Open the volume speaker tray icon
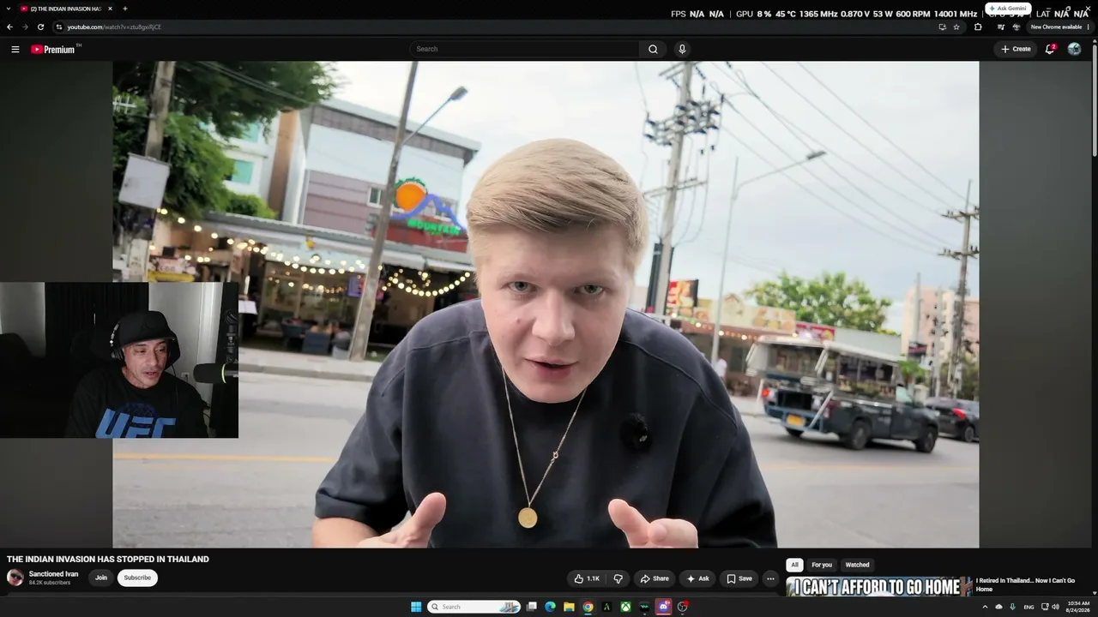1098x617 pixels. point(1055,607)
